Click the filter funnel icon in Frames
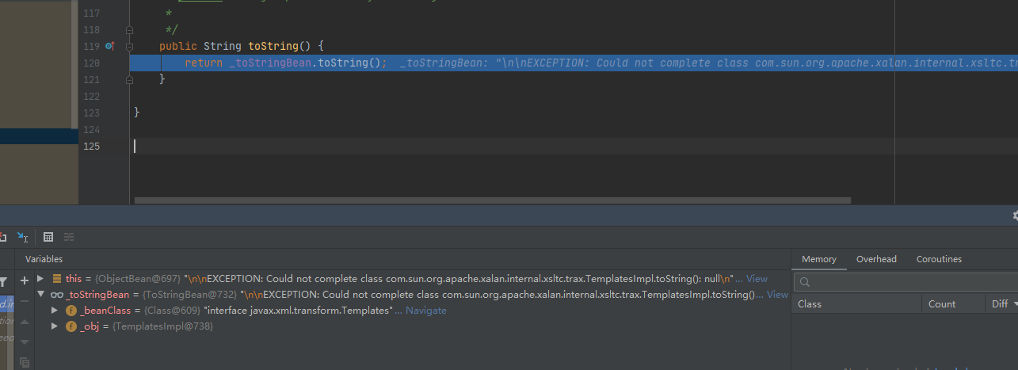The width and height of the screenshot is (1018, 370). [x=3, y=281]
